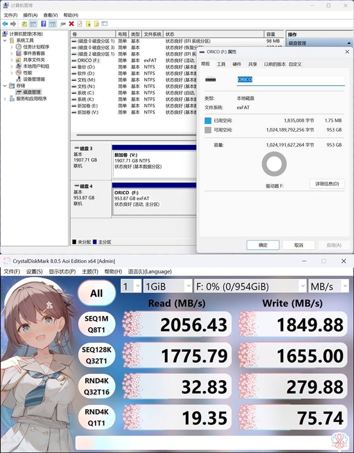The image size is (354, 453).
Task: Select the 备份 (O:) volume row
Action: point(134,67)
